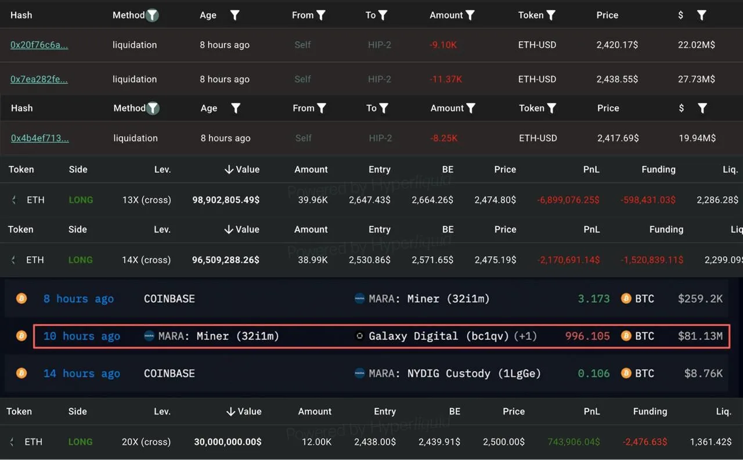Open the Token filter in top header
743x460 pixels.
[x=551, y=15]
